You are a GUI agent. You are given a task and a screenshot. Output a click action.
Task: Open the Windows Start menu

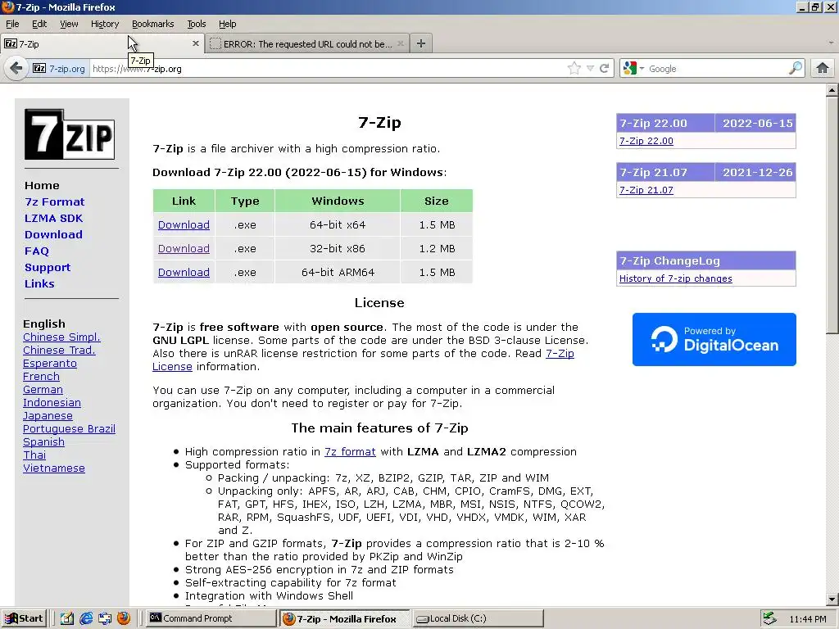24,619
